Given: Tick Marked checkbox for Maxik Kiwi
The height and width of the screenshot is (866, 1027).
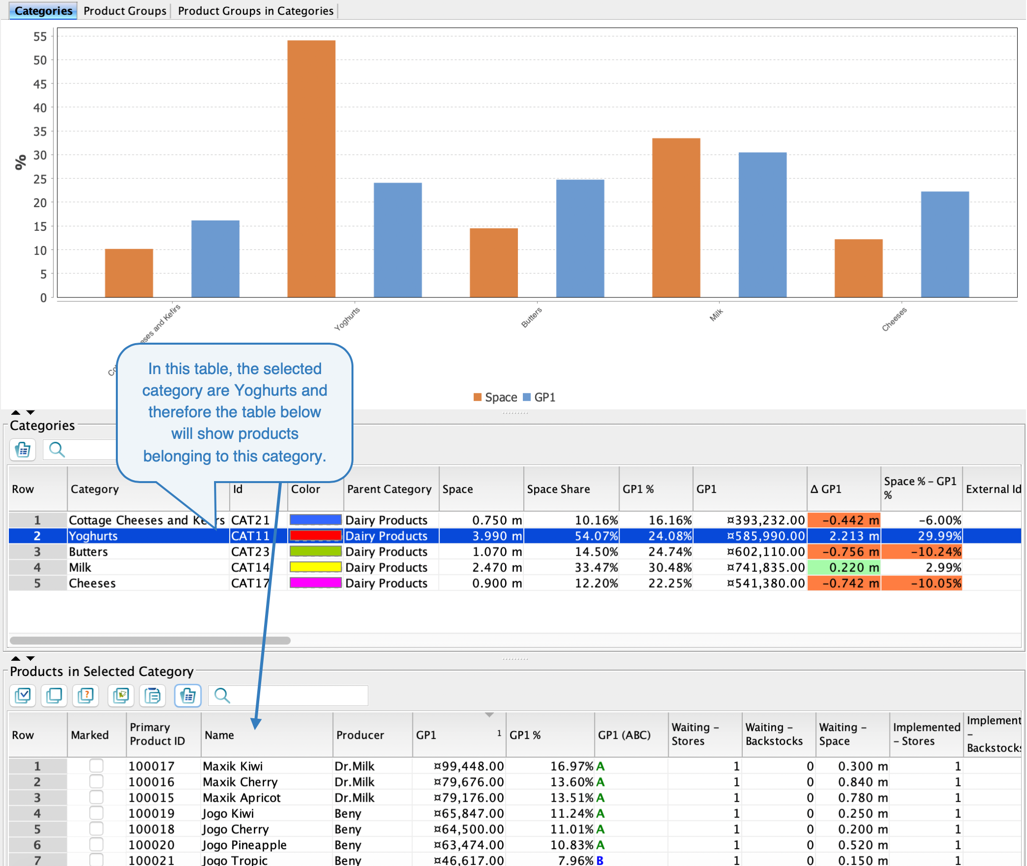Looking at the screenshot, I should point(96,766).
